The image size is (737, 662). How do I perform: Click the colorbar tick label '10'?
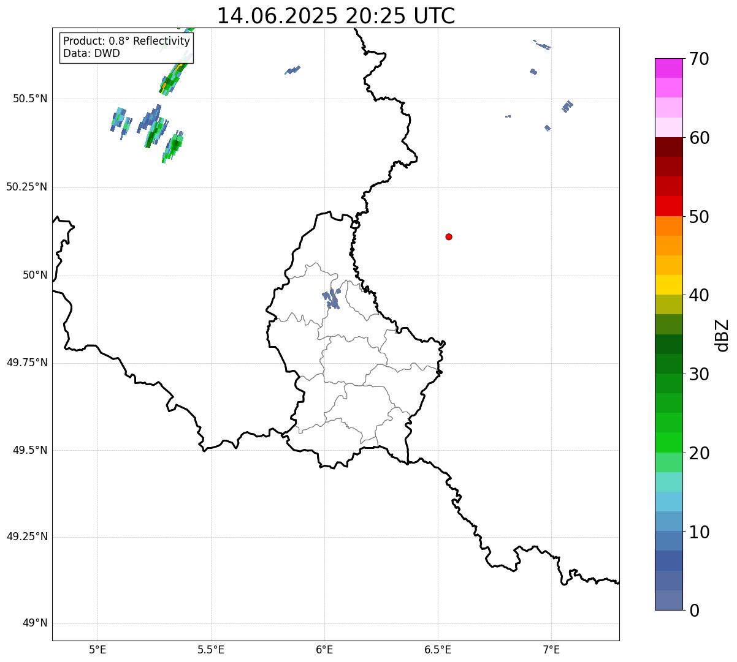point(699,532)
